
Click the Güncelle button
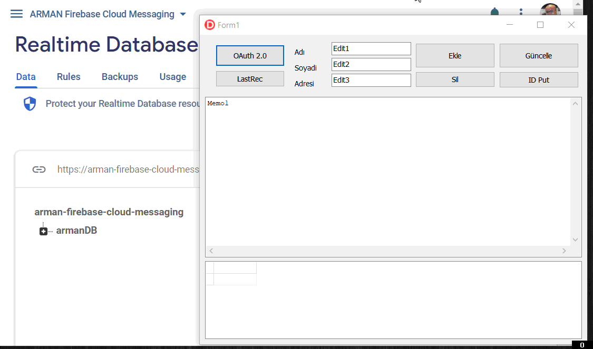point(539,55)
